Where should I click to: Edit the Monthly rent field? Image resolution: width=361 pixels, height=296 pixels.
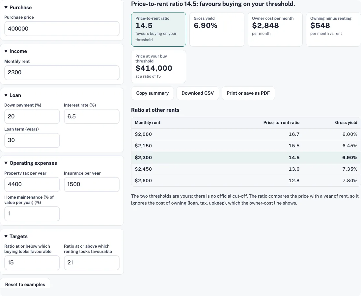[62, 72]
